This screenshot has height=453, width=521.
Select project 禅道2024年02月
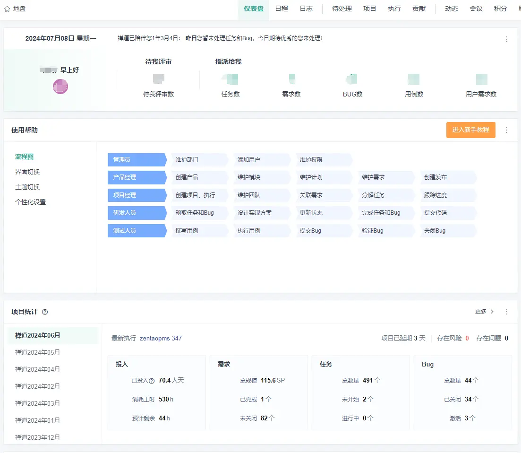[53, 386]
